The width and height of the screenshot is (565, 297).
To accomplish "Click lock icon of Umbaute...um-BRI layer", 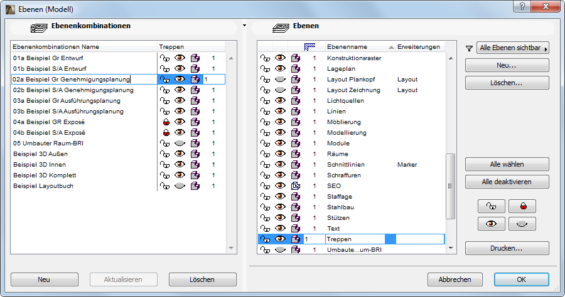I will pos(265,249).
